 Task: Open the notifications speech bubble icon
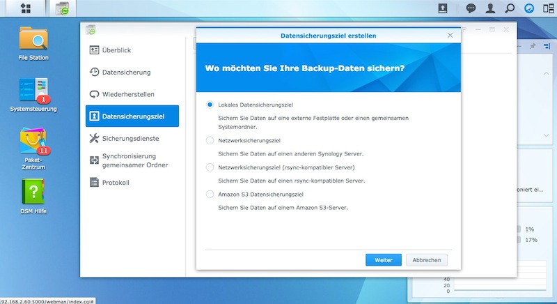point(471,8)
